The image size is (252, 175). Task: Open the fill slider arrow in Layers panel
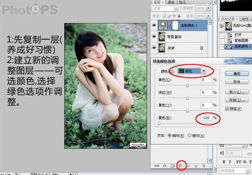[208, 16]
